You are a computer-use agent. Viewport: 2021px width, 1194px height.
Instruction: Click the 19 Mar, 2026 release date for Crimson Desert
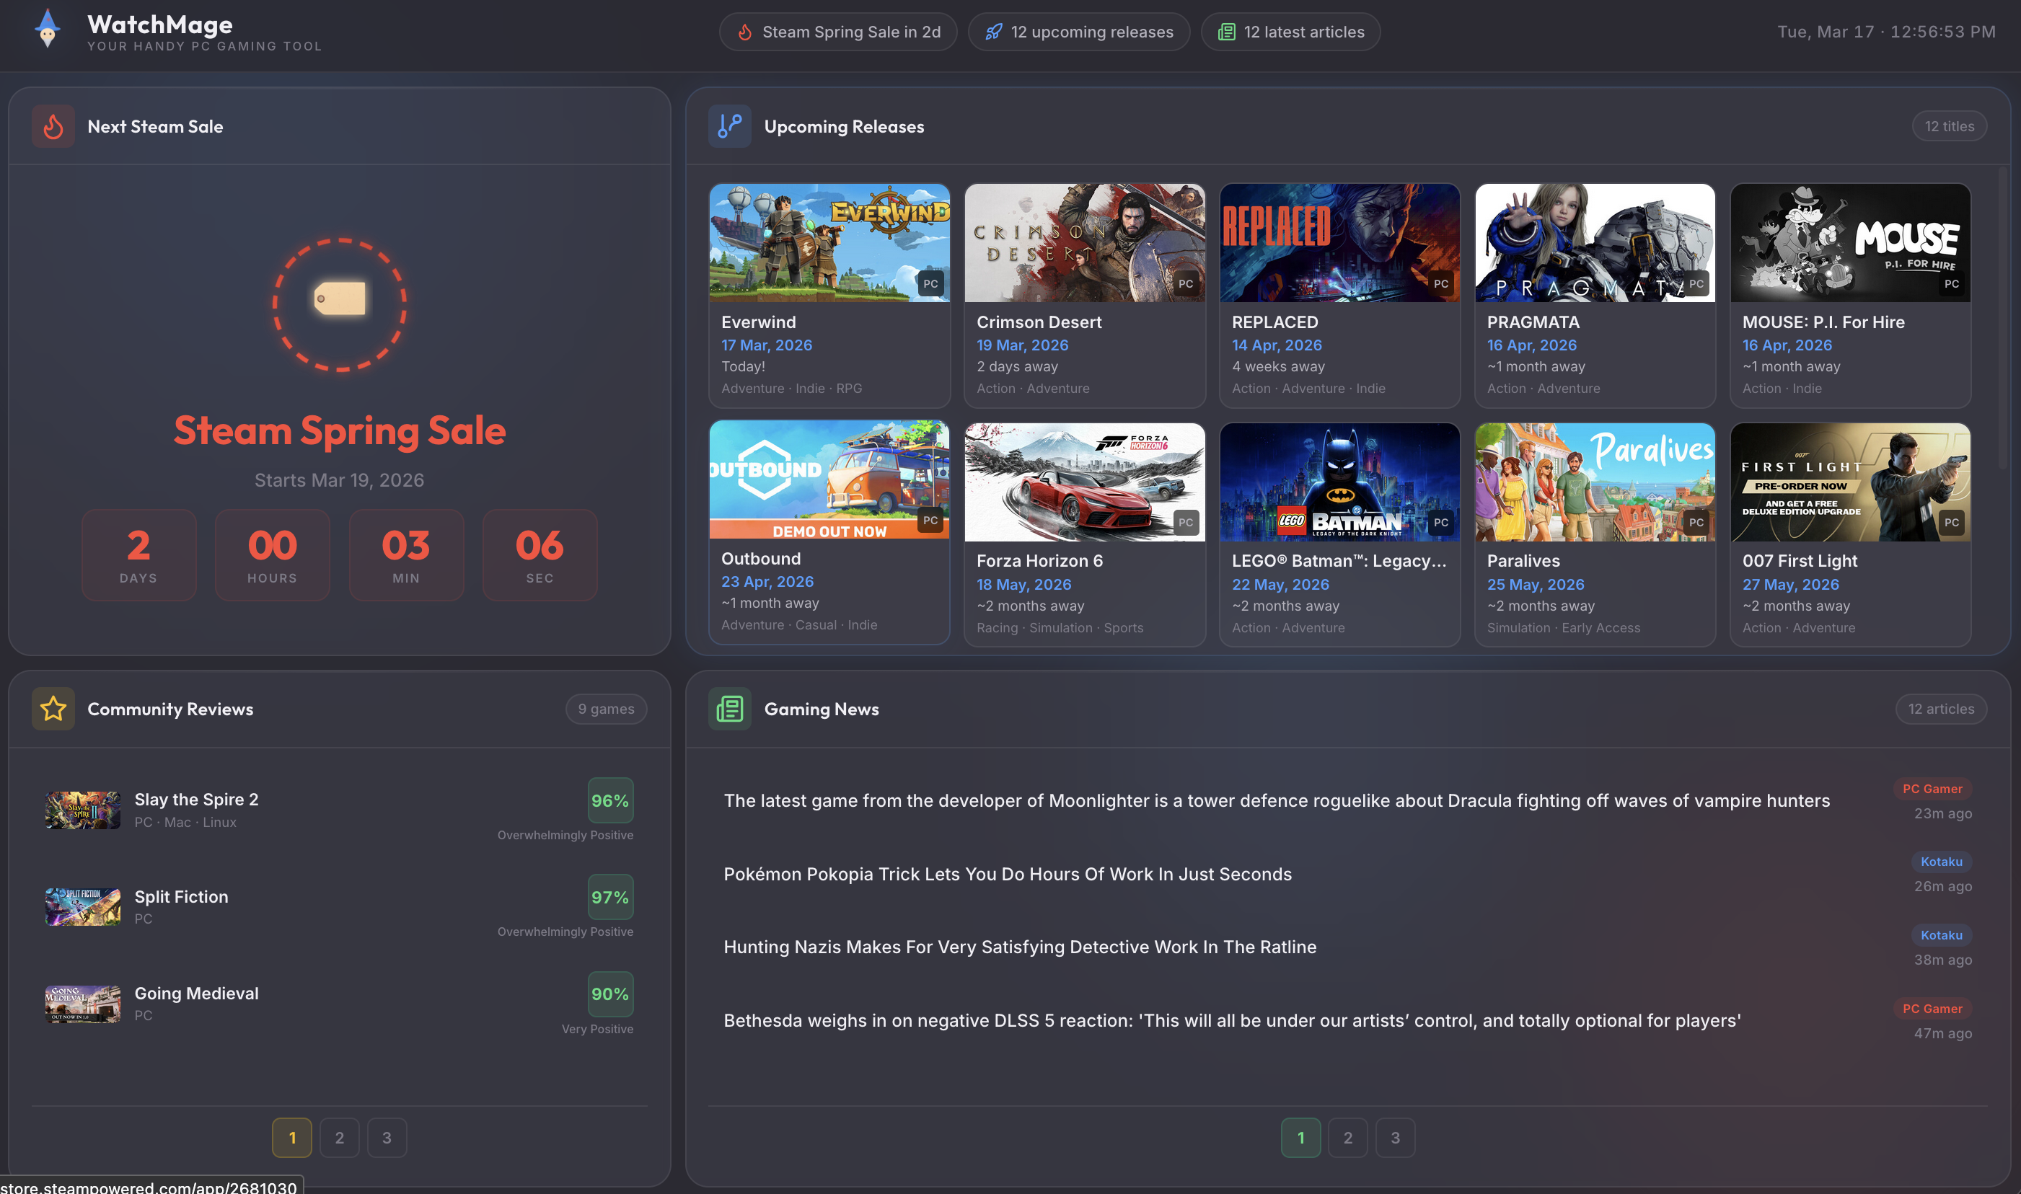[1022, 345]
